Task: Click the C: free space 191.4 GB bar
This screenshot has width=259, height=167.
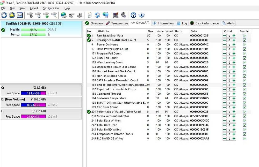Action: coord(33,93)
